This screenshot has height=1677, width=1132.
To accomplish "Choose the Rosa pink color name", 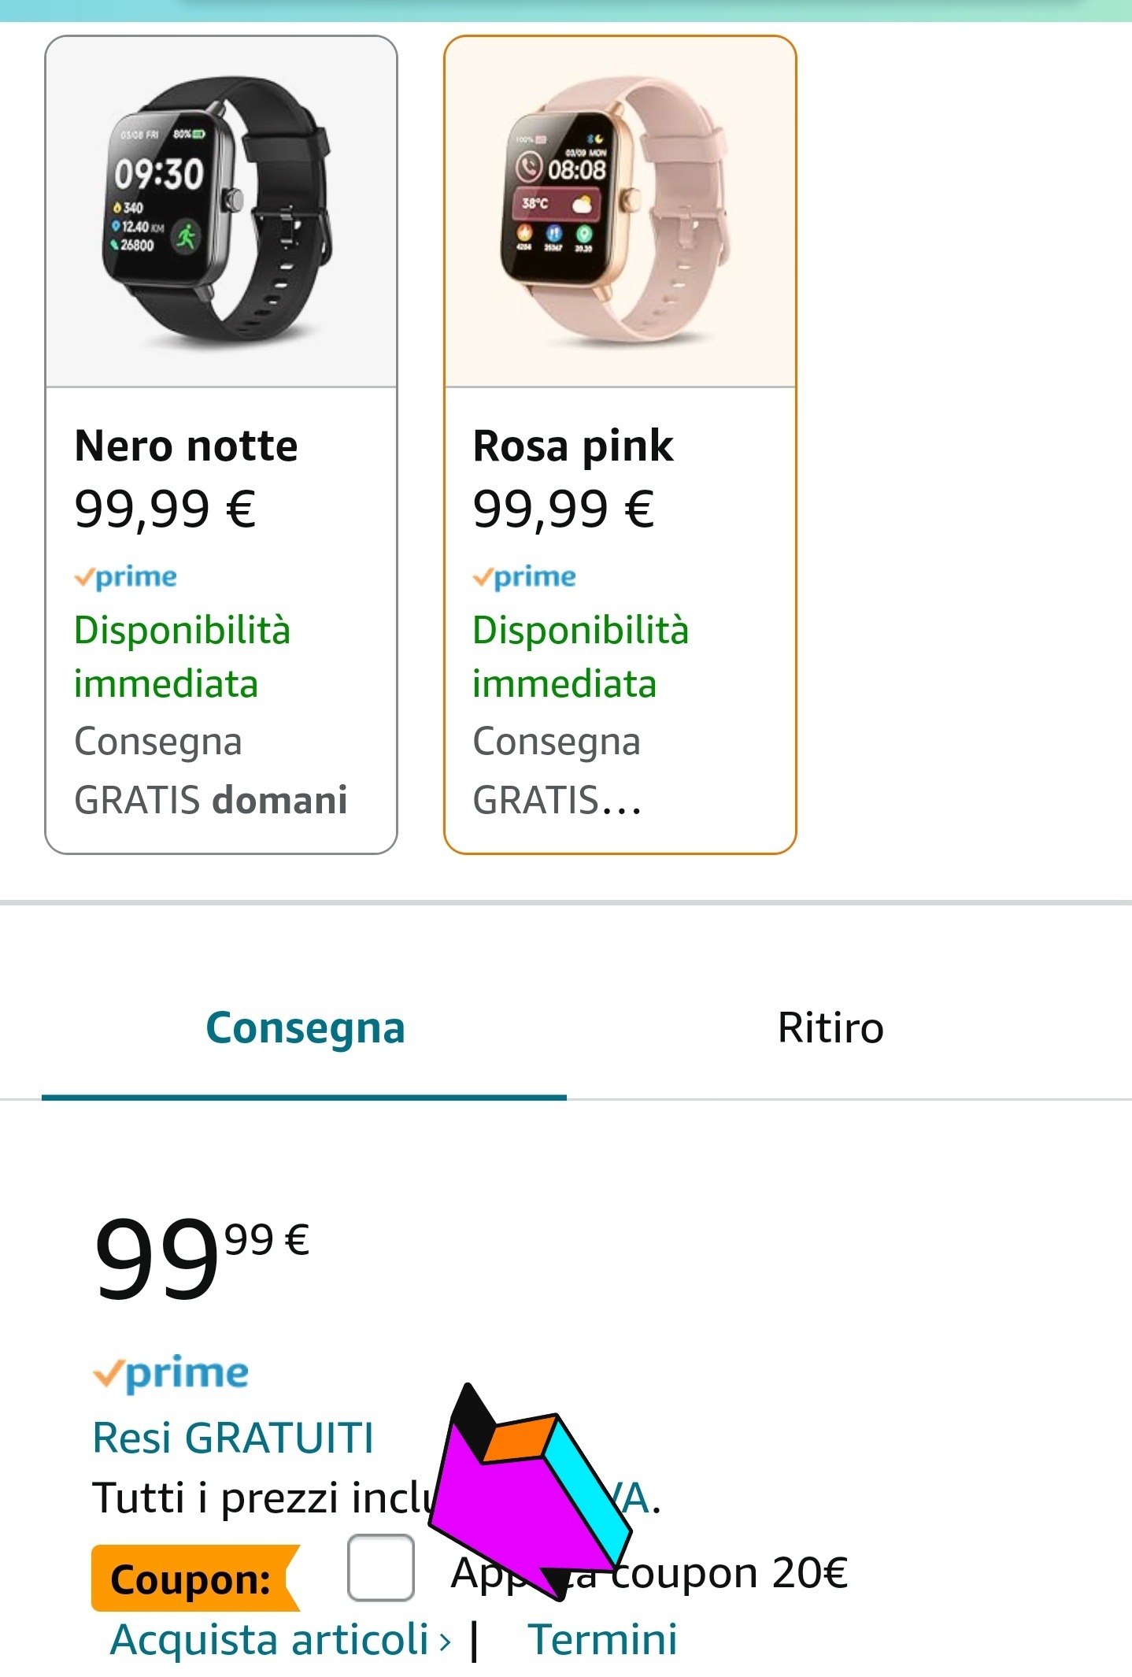I will click(573, 446).
